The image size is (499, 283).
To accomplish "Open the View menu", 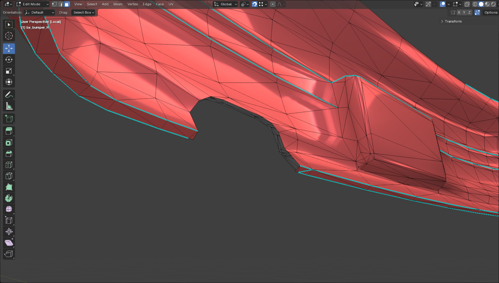I will coord(78,4).
